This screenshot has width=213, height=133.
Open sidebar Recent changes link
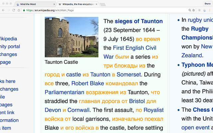[8, 54]
